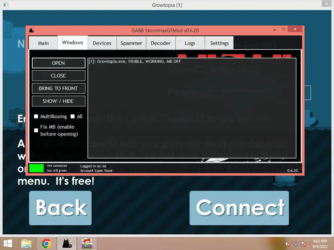Image resolution: width=334 pixels, height=250 pixels.
Task: Click the green connection status indicator
Action: [37, 168]
